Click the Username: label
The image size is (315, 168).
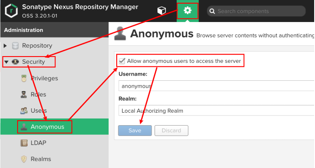tap(133, 74)
